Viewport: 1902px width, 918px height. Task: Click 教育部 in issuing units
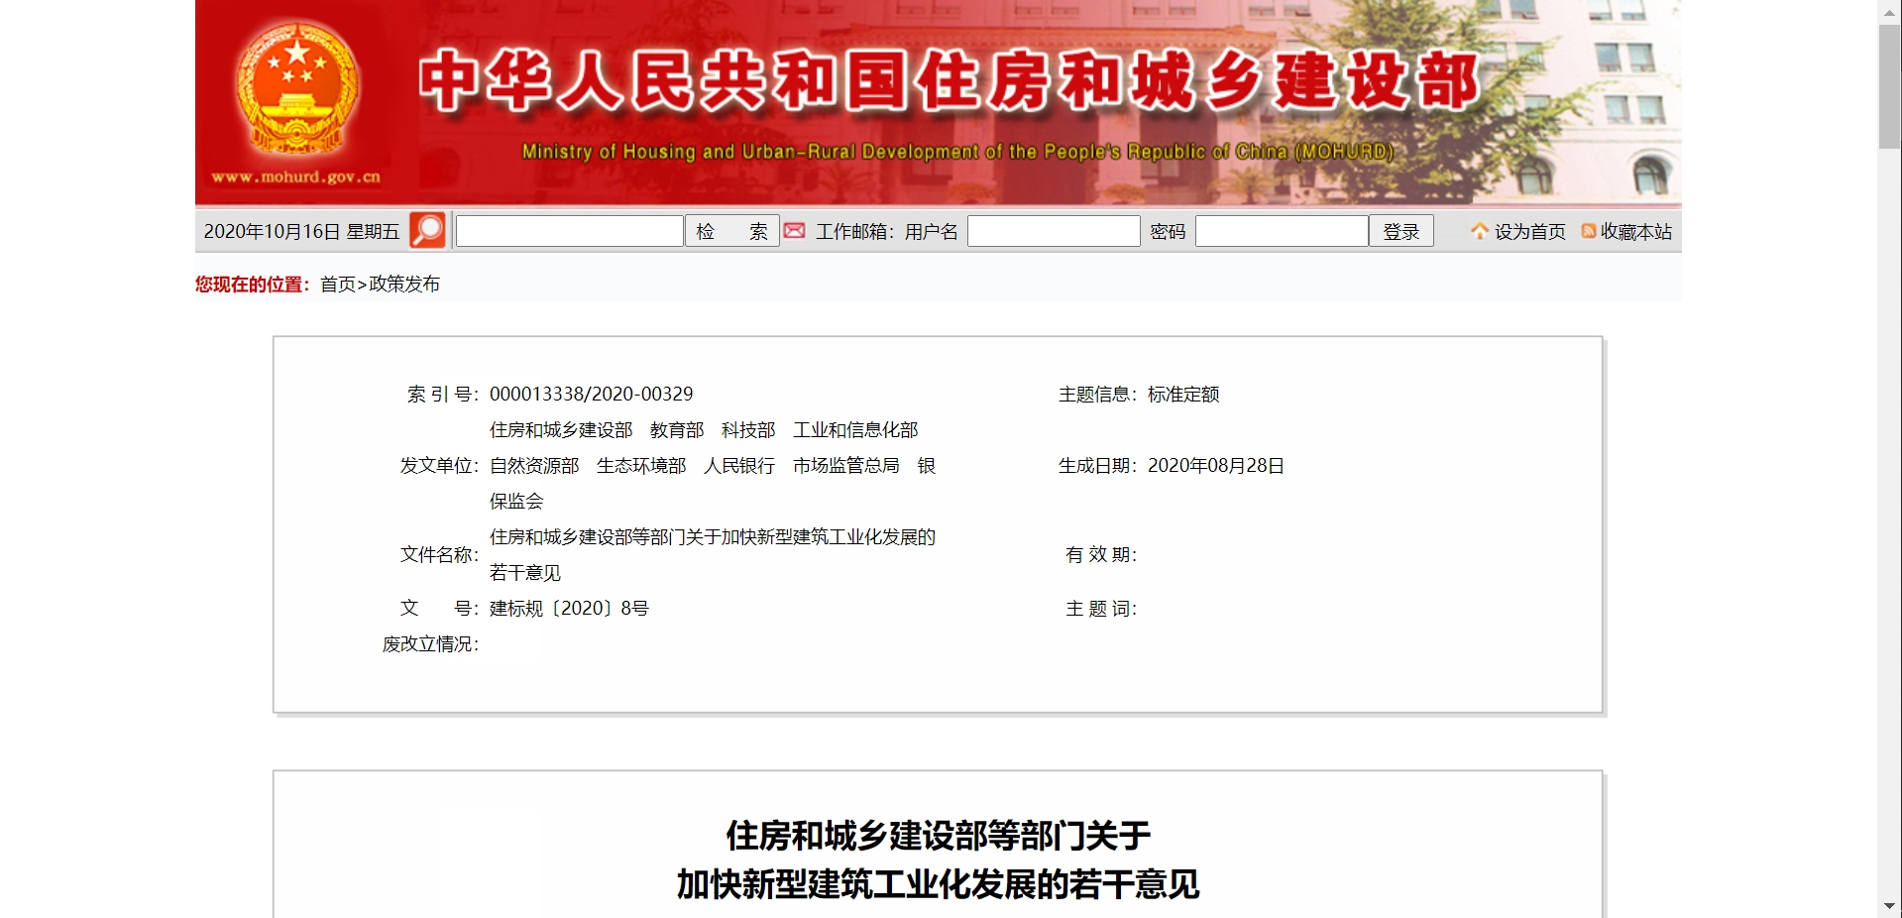(677, 430)
